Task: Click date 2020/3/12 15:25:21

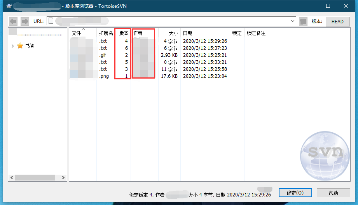Action: [x=205, y=55]
